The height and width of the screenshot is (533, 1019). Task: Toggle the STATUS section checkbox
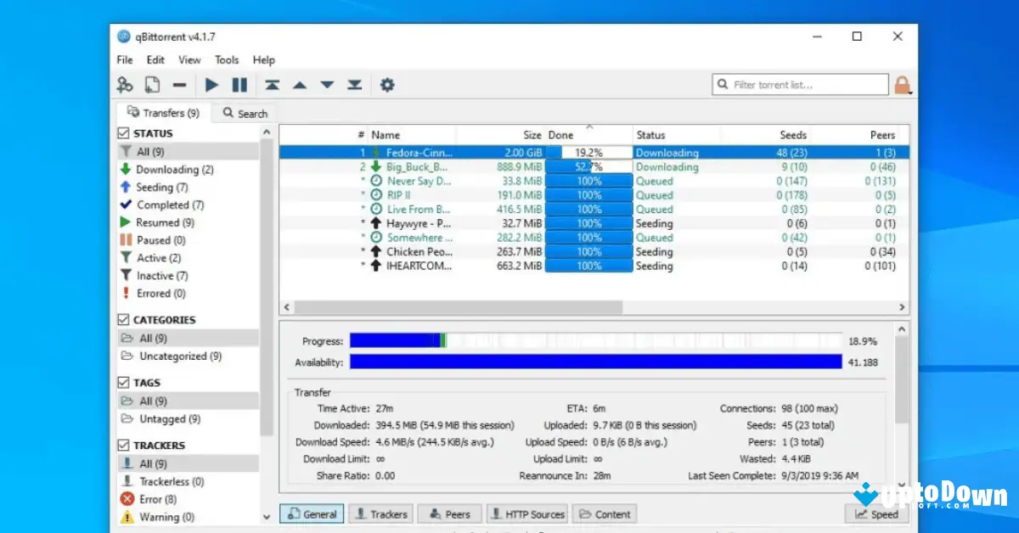click(x=124, y=133)
